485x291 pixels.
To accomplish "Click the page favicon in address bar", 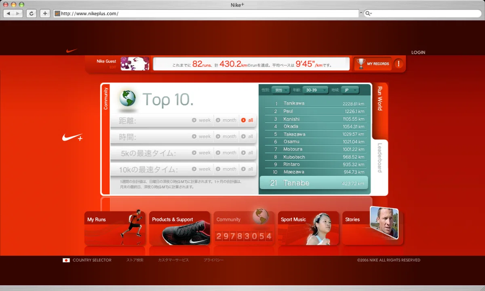I will click(57, 13).
